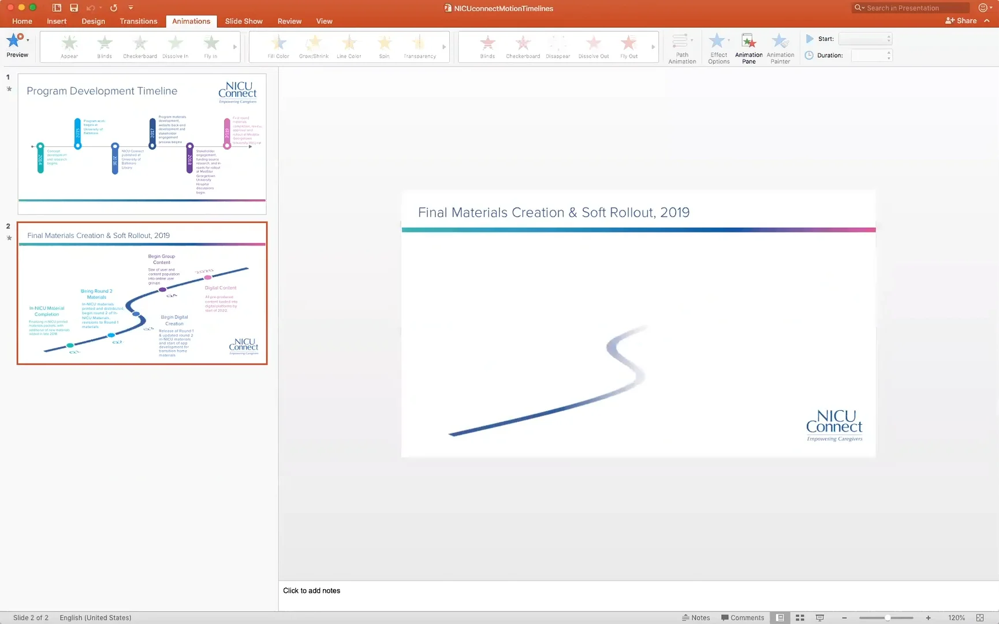Open the Start timing dropdown
The width and height of the screenshot is (999, 624).
click(x=865, y=39)
